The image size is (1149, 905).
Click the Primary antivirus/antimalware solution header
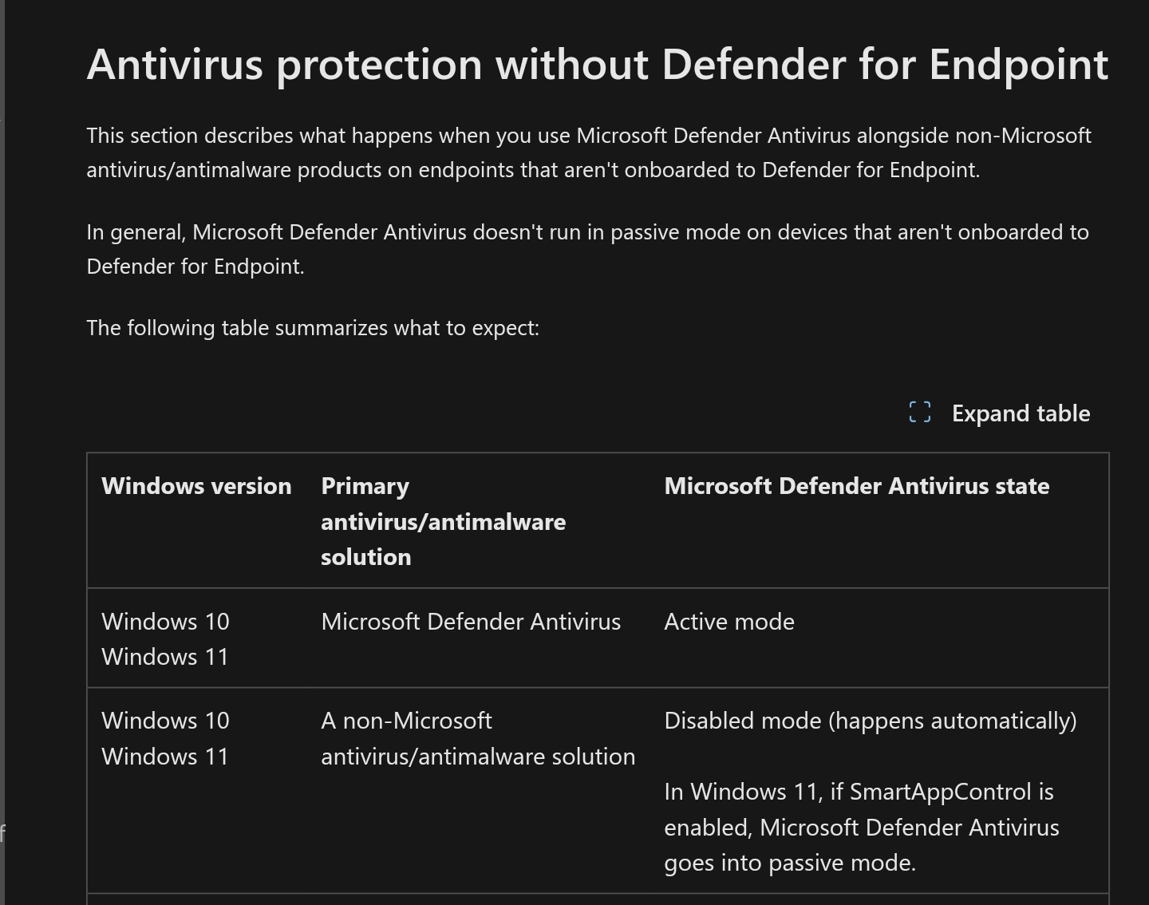(x=443, y=521)
